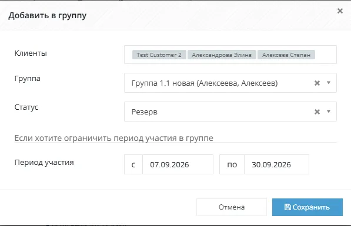This screenshot has width=351, height=226.
Task: Click the 'по' date prefix addon
Action: 232,164
